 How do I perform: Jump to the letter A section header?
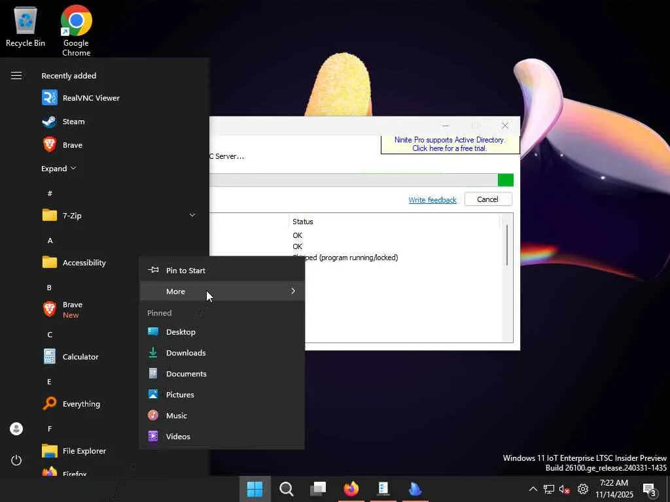click(x=50, y=241)
